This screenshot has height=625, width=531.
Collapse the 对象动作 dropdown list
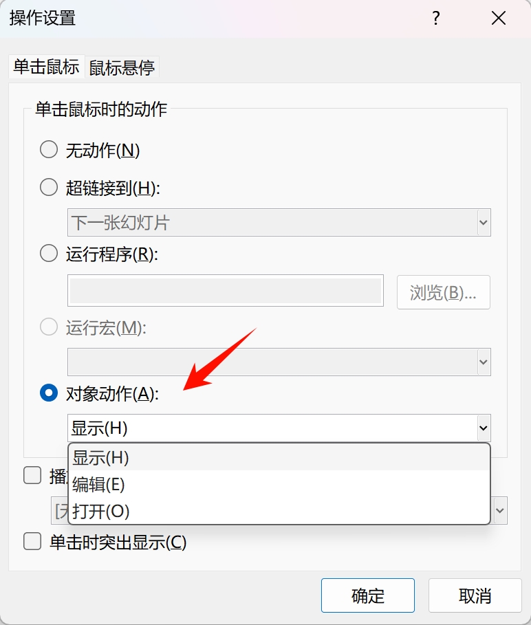pyautogui.click(x=484, y=428)
